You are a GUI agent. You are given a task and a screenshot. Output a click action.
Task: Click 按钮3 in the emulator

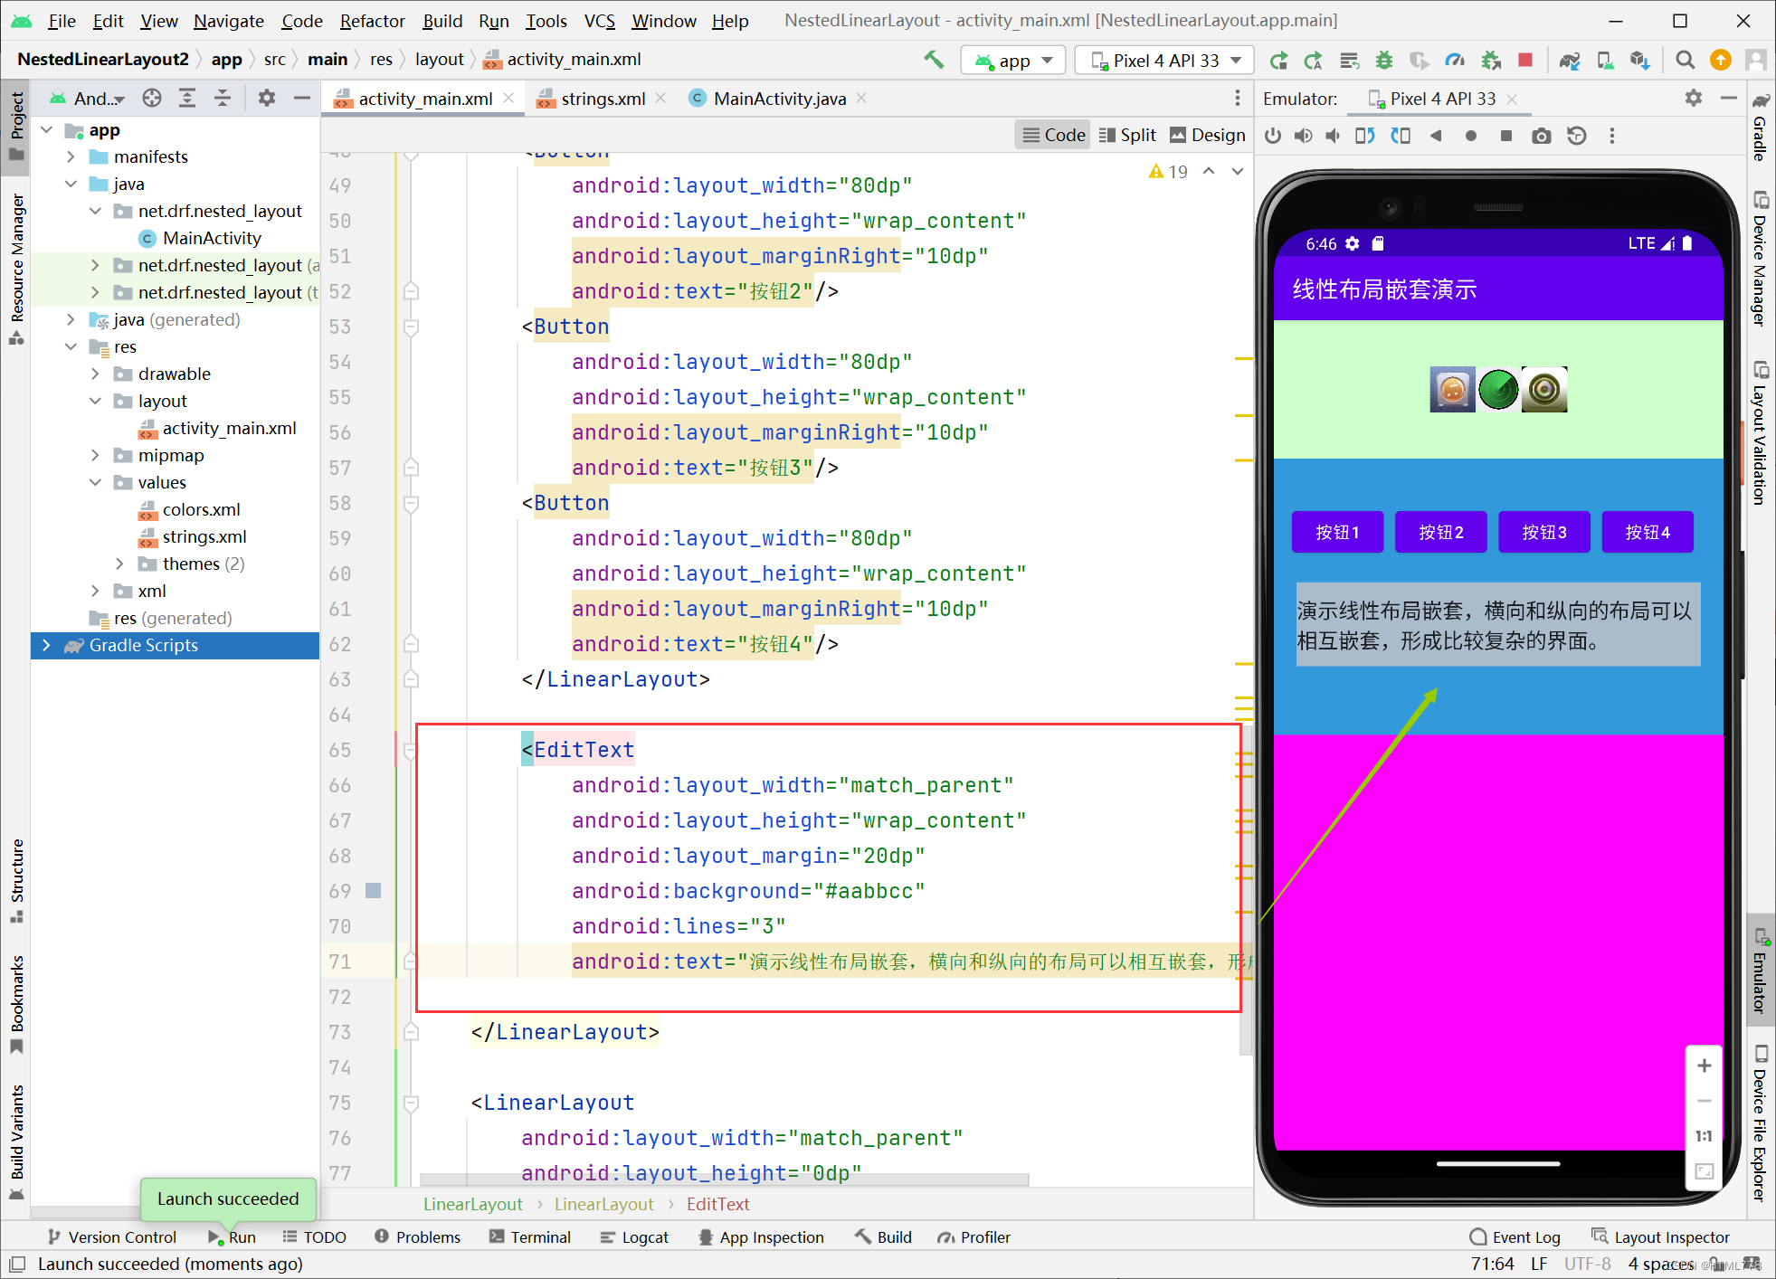coord(1543,532)
